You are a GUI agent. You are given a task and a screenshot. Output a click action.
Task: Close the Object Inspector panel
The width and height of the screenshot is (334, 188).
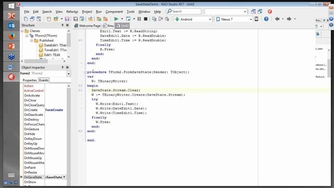point(67,67)
